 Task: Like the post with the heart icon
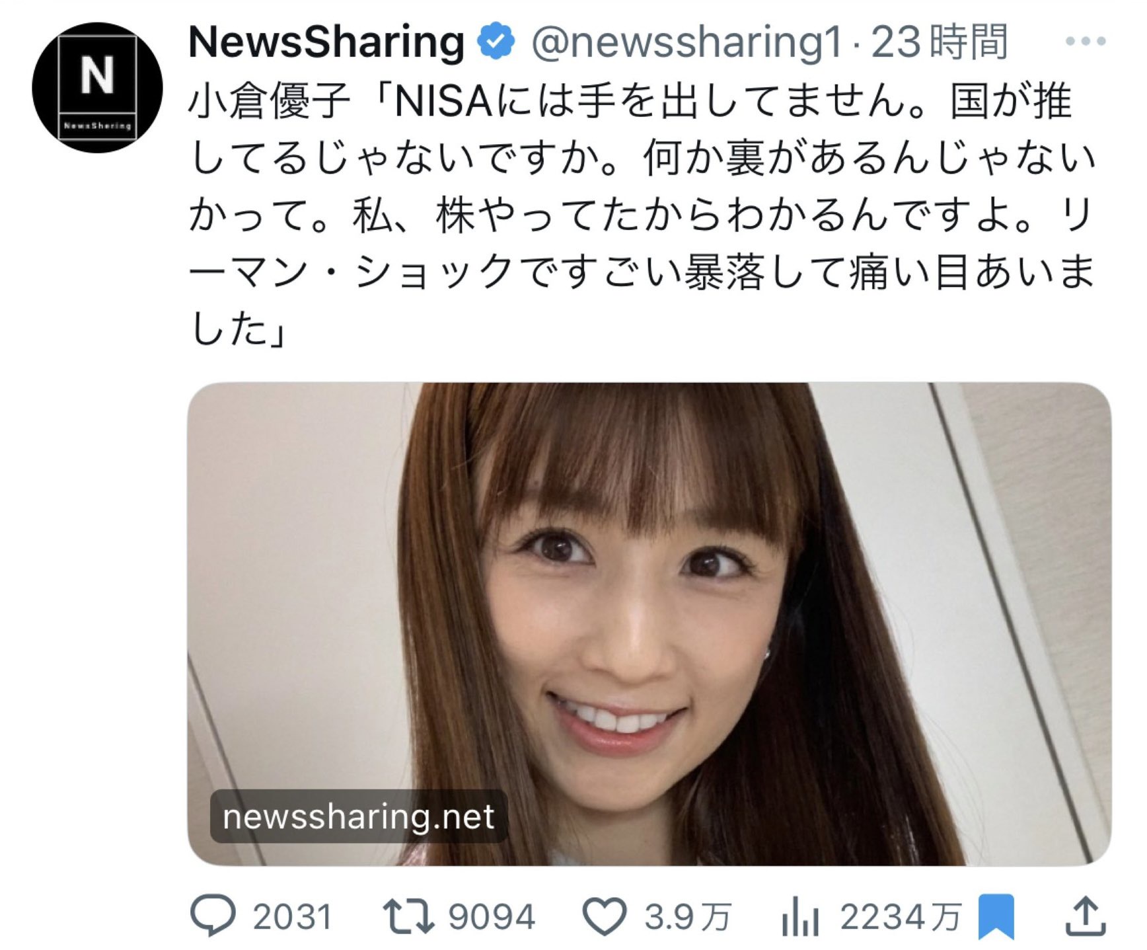coord(604,916)
